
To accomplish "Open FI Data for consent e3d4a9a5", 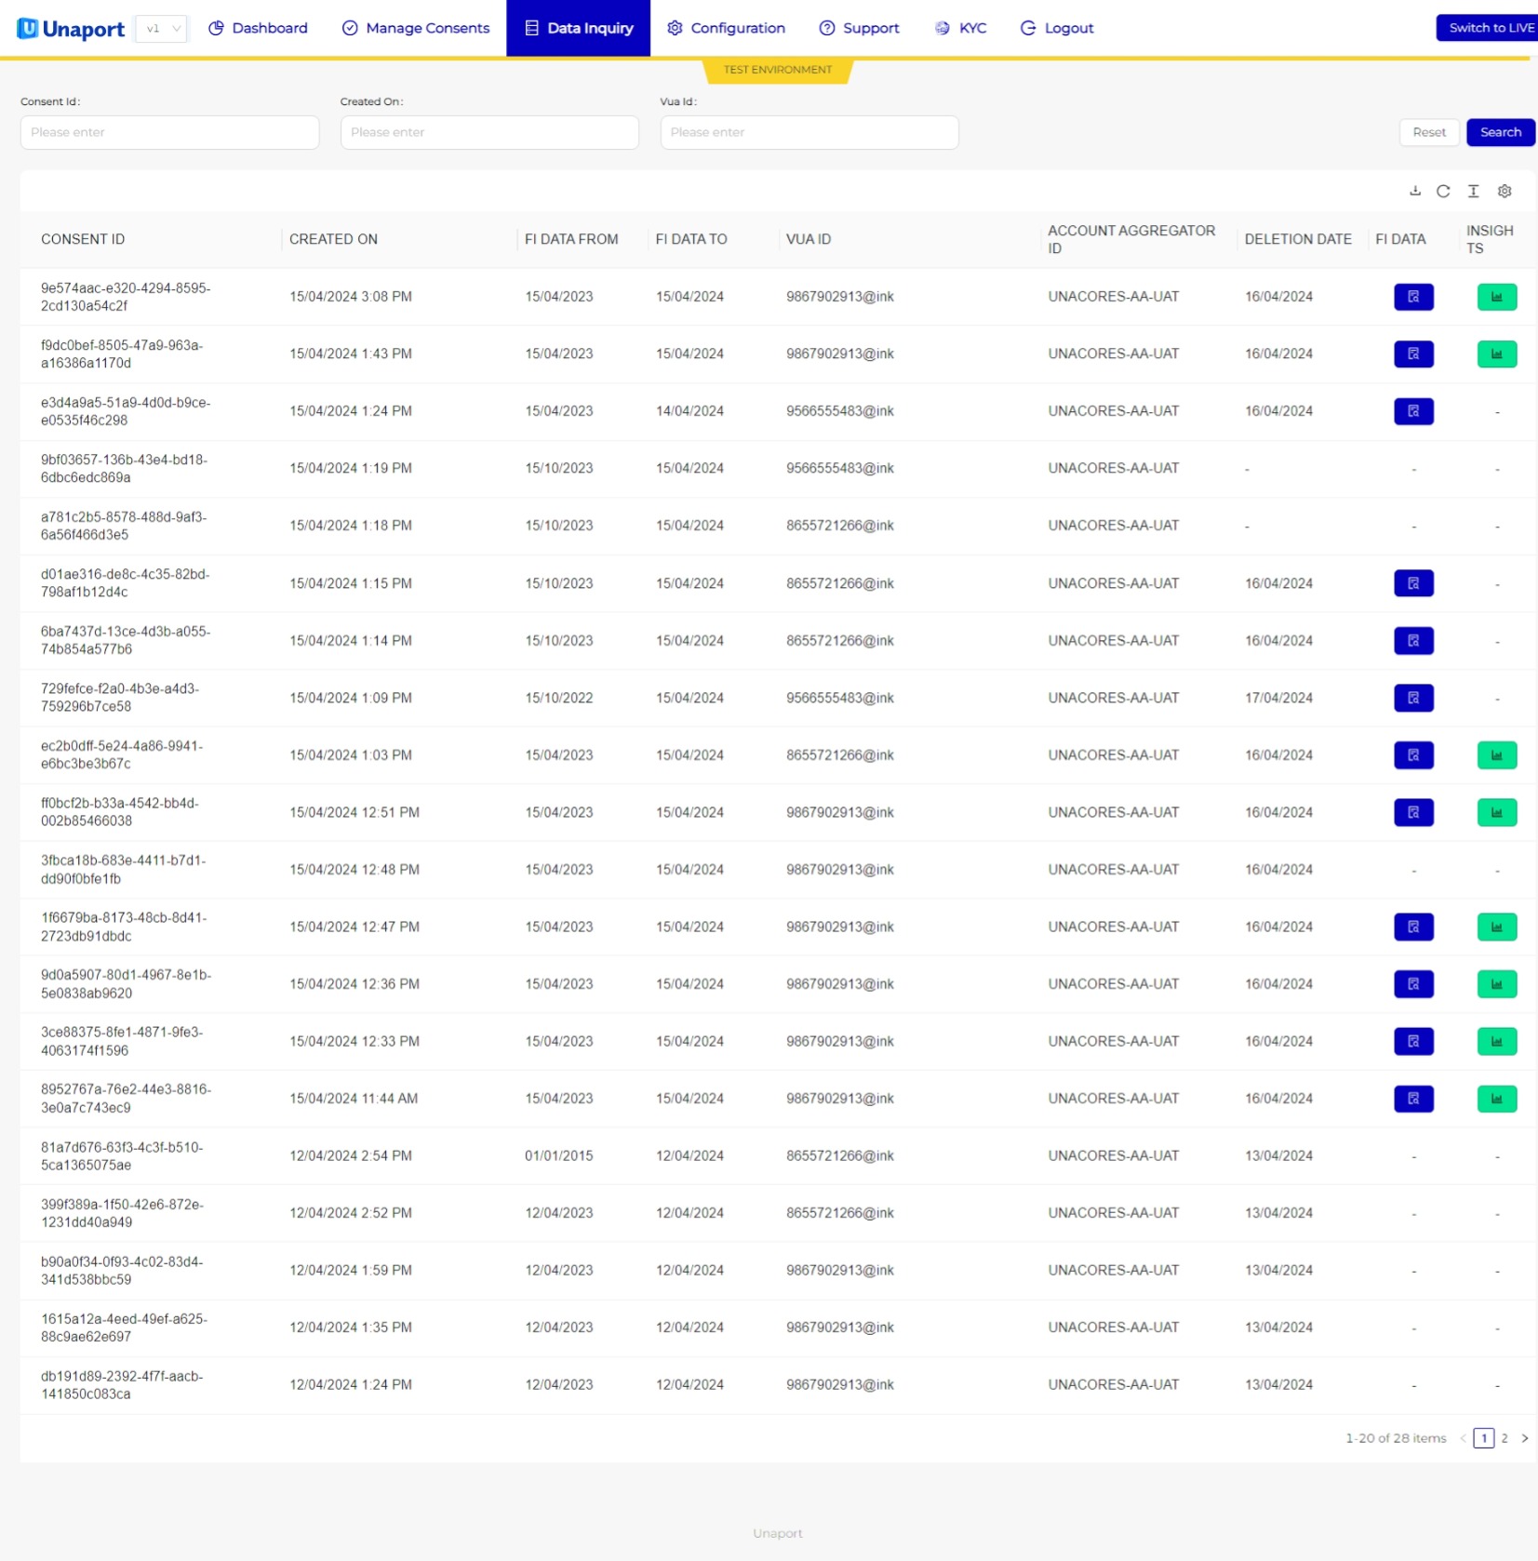I will (x=1412, y=411).
